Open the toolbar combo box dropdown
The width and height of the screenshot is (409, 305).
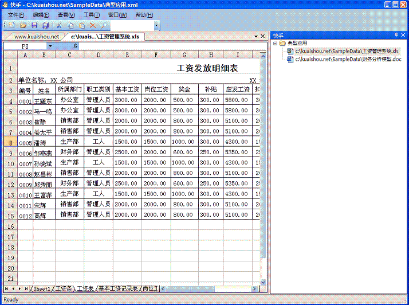click(x=156, y=25)
